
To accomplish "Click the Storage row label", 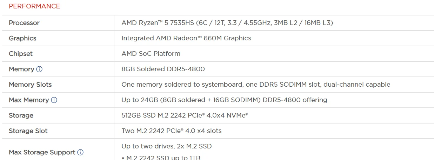I will (21, 115).
